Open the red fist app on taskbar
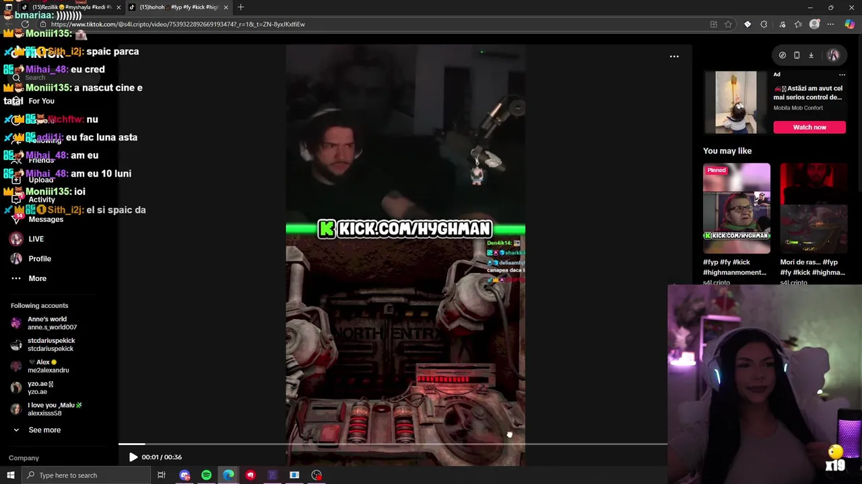862x484 pixels. (251, 475)
